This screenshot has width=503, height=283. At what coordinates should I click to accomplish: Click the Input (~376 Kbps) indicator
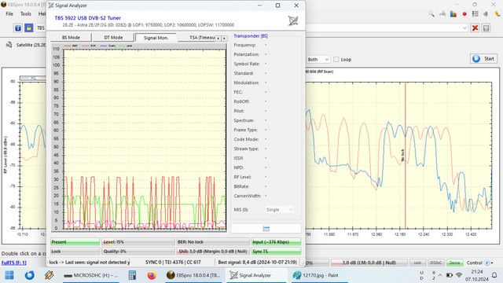[x=276, y=242]
